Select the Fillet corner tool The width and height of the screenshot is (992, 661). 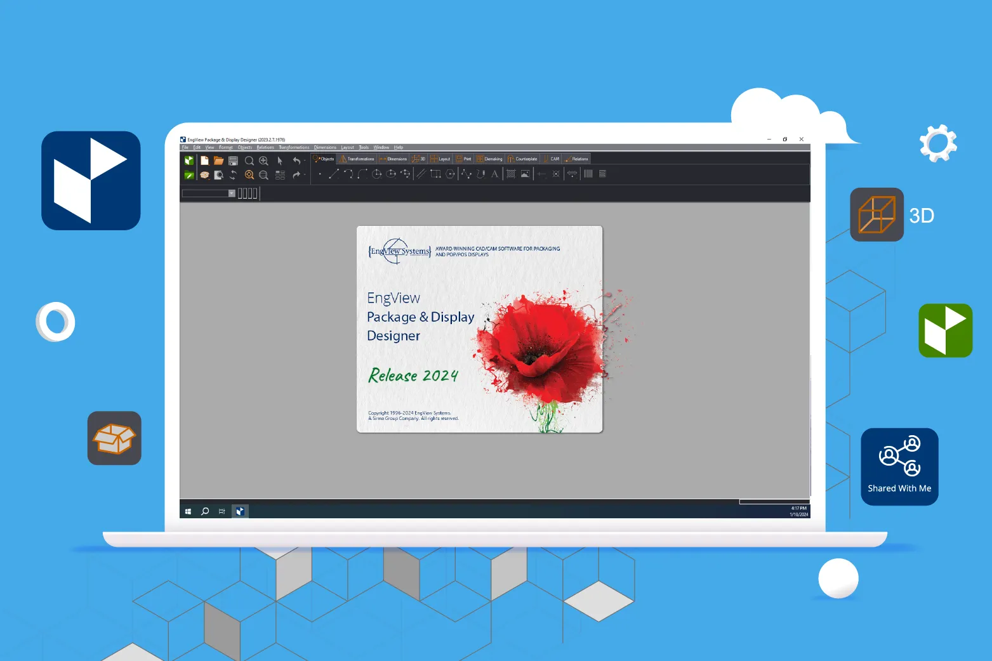(x=362, y=174)
